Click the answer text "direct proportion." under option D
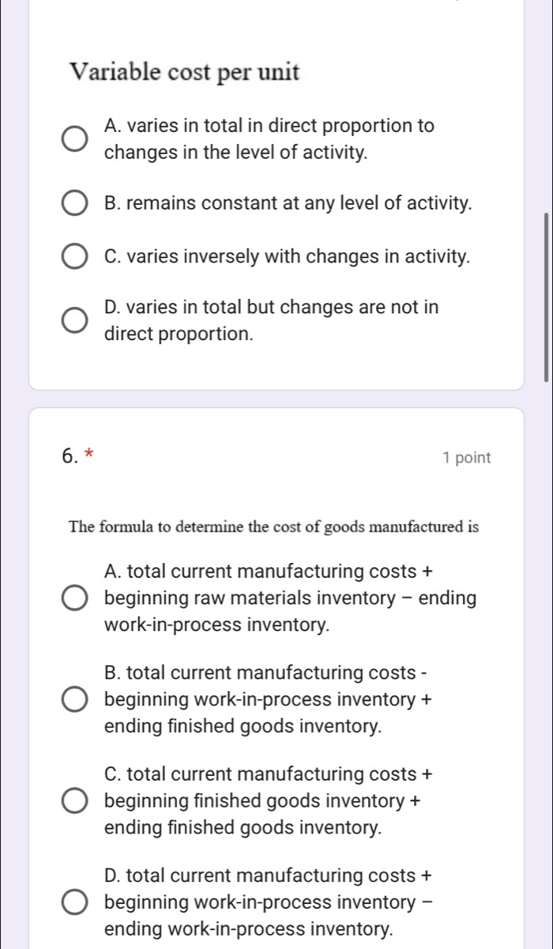This screenshot has width=553, height=949. (179, 334)
